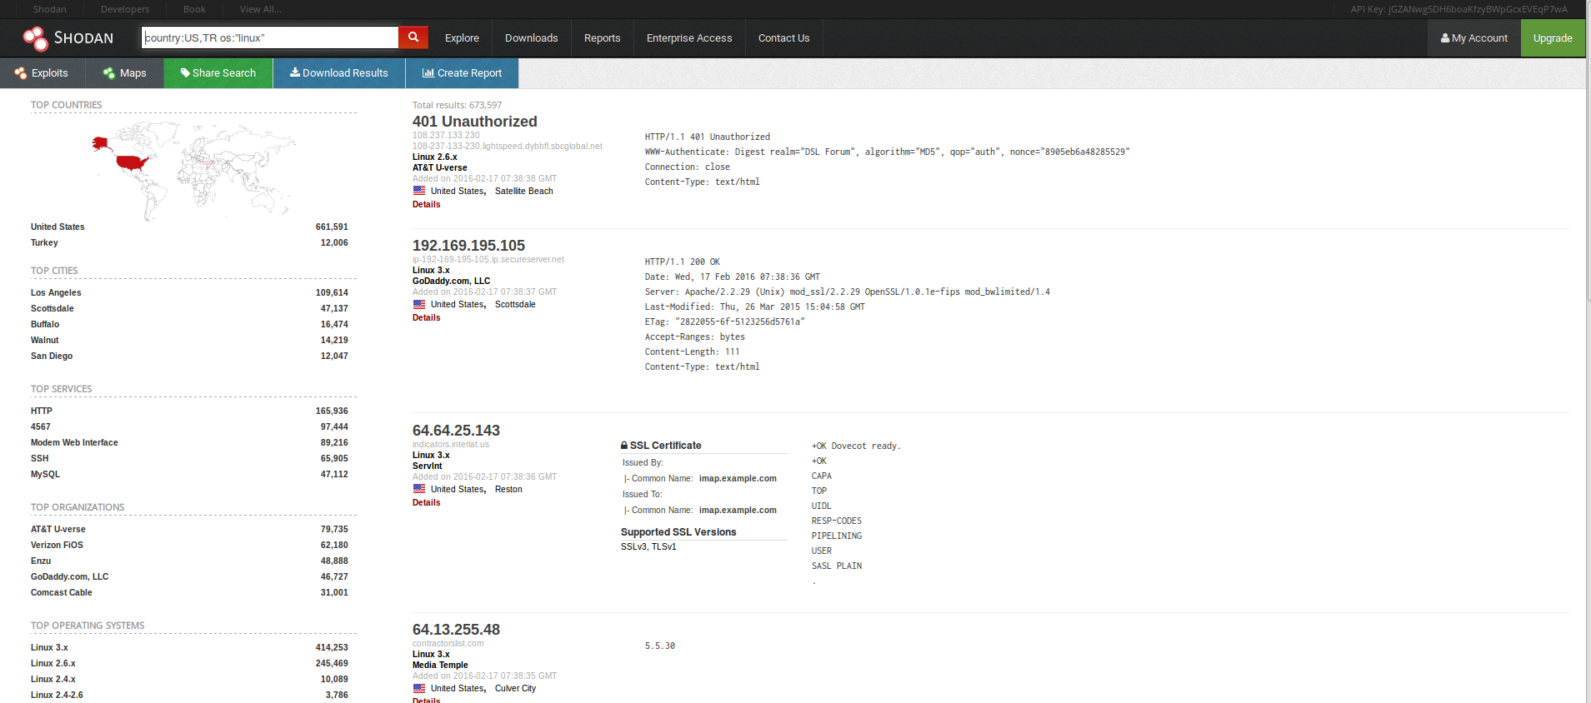Image resolution: width=1591 pixels, height=703 pixels.
Task: Click the Share Search tag icon
Action: pos(185,72)
